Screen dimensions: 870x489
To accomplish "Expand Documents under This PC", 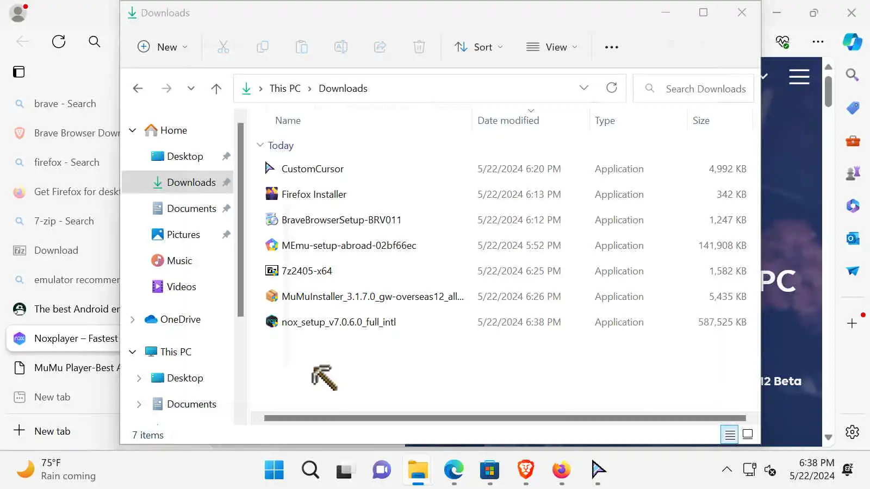I will (x=139, y=404).
